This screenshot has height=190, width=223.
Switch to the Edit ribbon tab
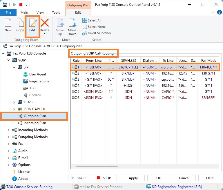(78, 12)
